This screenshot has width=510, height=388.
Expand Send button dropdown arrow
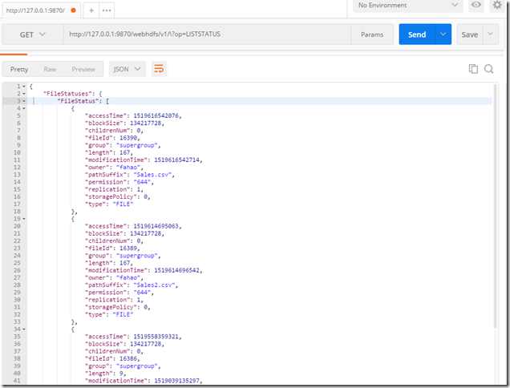click(x=443, y=34)
